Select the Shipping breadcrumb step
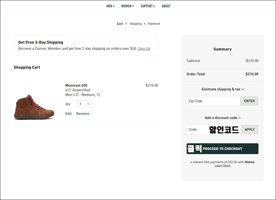This screenshot has width=276, height=200. pos(135,24)
